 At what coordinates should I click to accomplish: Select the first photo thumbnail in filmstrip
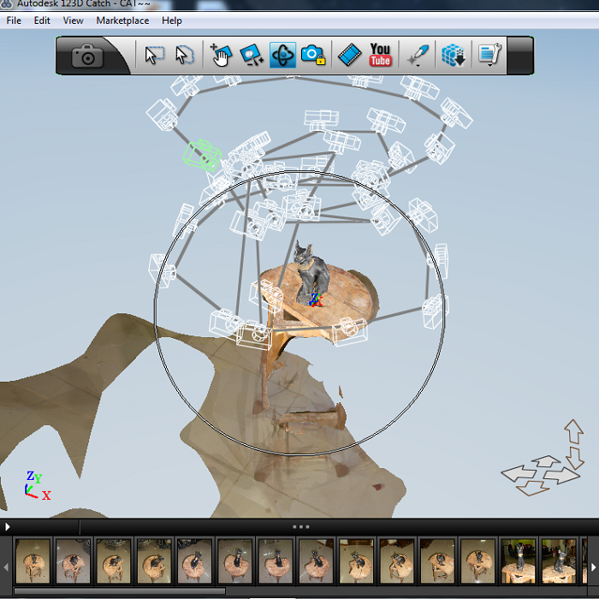click(33, 560)
